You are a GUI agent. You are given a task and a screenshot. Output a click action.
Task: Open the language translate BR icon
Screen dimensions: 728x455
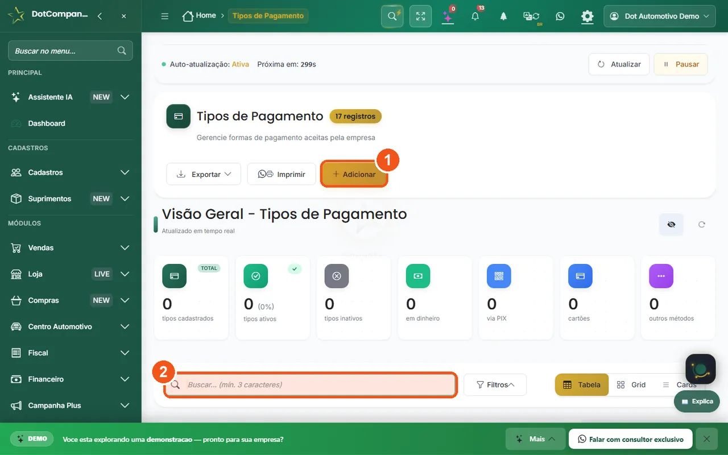(x=532, y=16)
